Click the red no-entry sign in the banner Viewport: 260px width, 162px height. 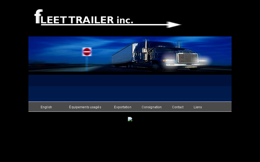point(87,52)
